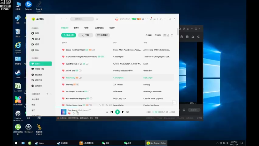Expand the account dropdown chevron

coord(147,19)
